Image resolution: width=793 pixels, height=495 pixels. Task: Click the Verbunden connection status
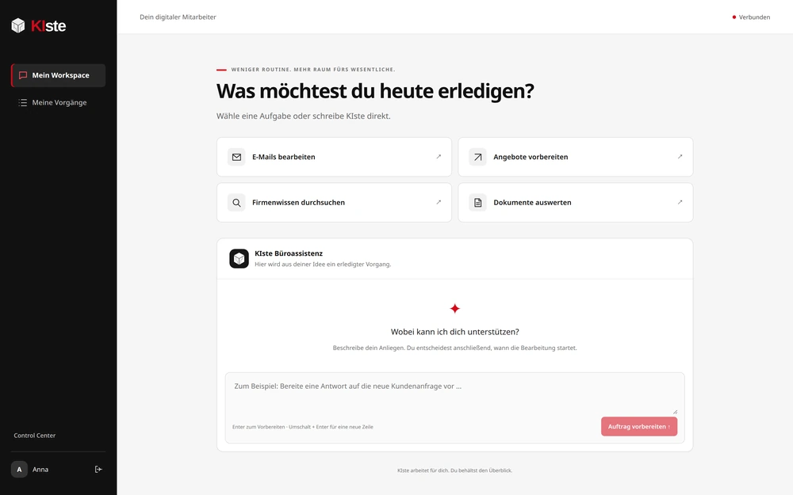pos(751,17)
